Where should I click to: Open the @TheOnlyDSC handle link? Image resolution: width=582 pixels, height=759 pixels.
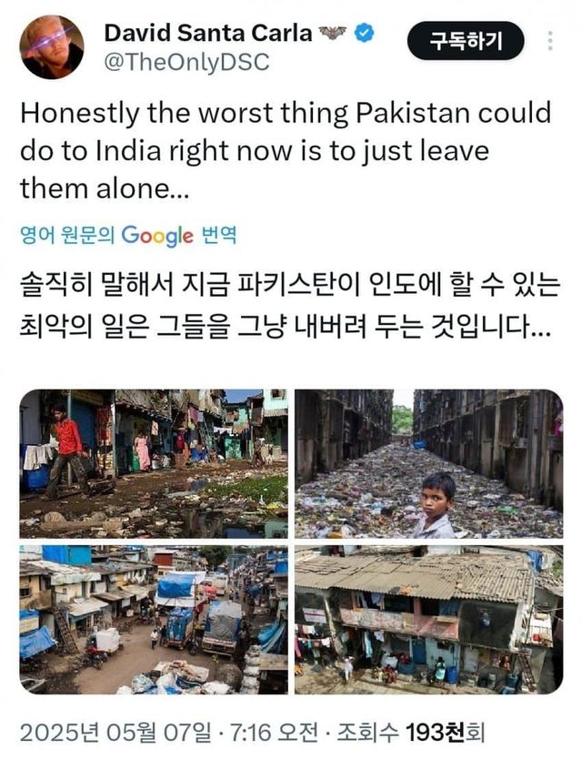coord(186,63)
